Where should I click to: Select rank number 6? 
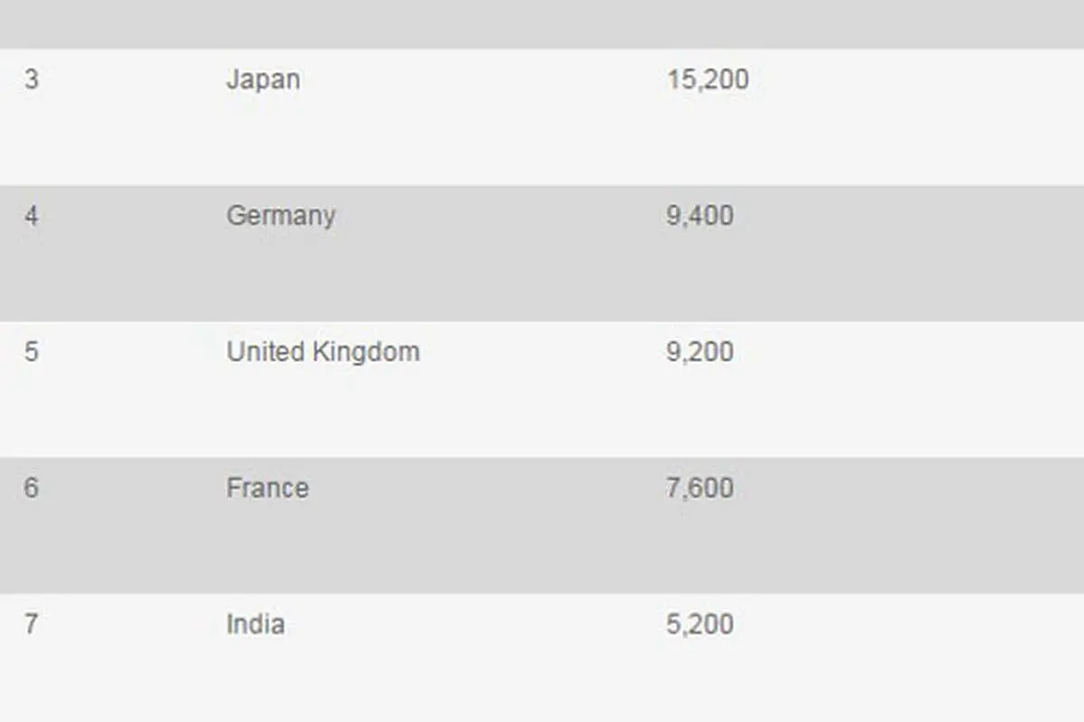(32, 487)
